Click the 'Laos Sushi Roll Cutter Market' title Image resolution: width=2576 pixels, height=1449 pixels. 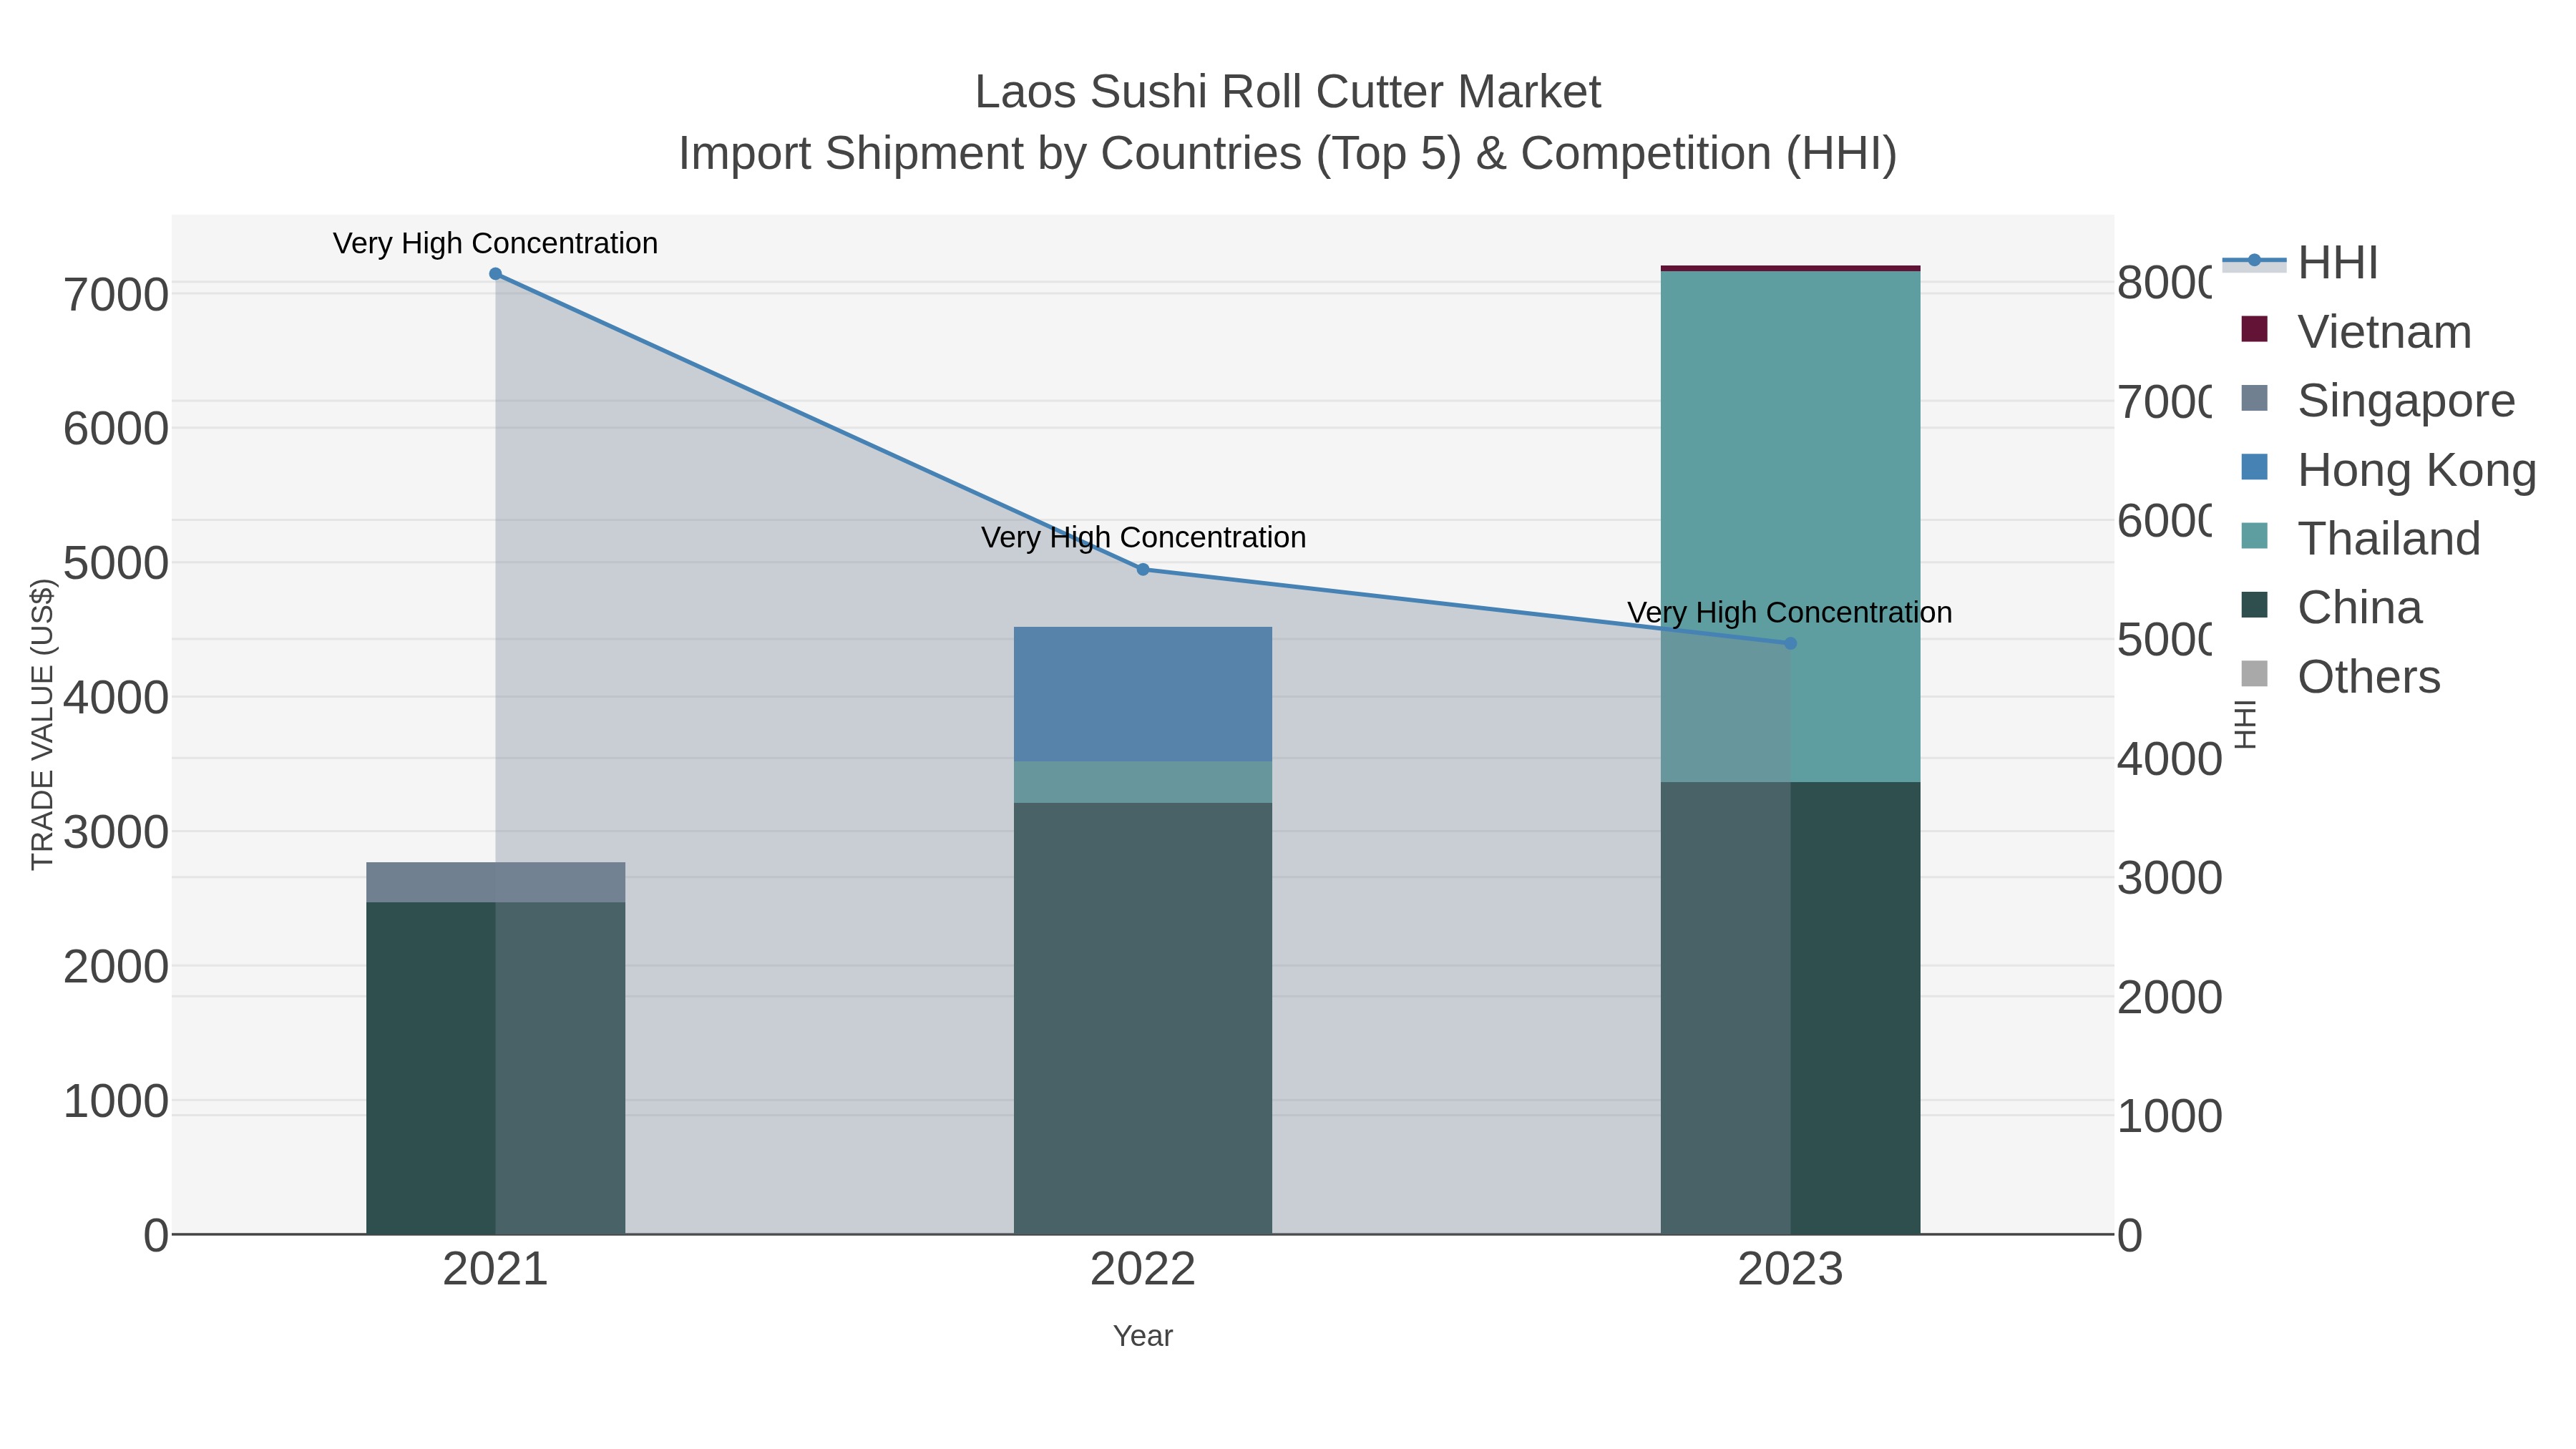(x=1288, y=92)
